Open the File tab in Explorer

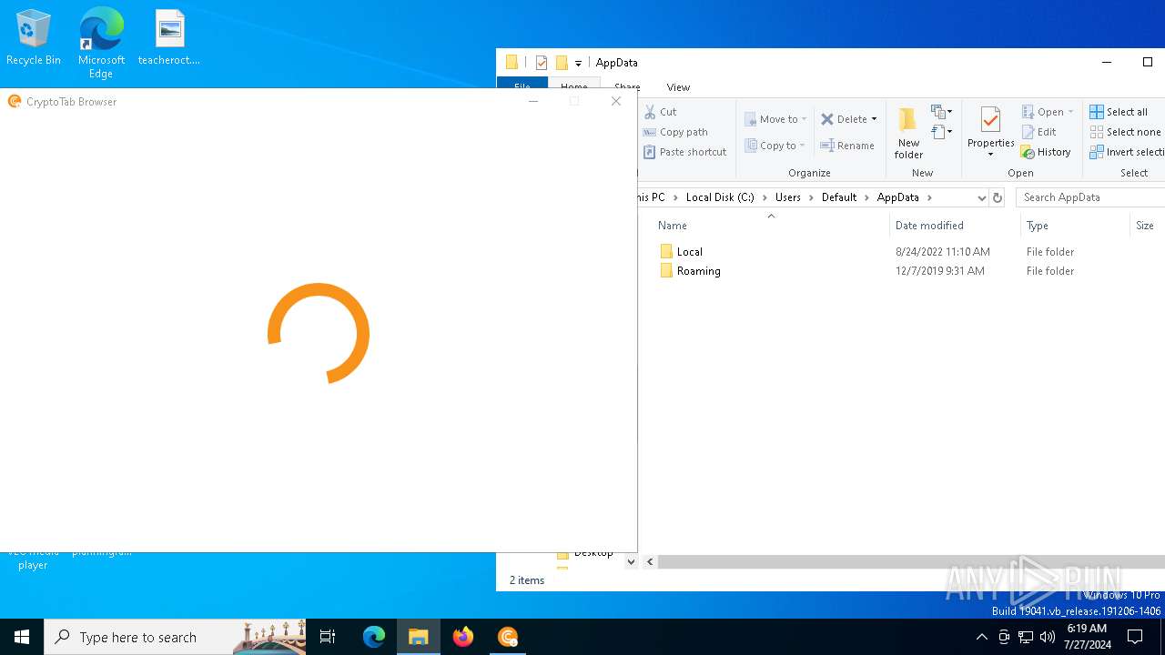point(522,87)
